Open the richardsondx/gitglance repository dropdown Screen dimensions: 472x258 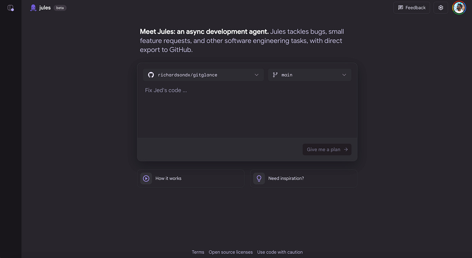[203, 75]
